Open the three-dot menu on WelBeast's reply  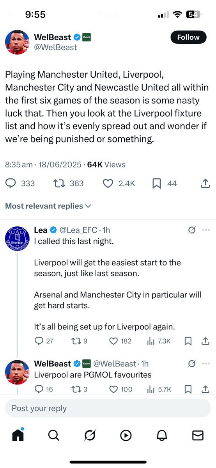point(206,363)
